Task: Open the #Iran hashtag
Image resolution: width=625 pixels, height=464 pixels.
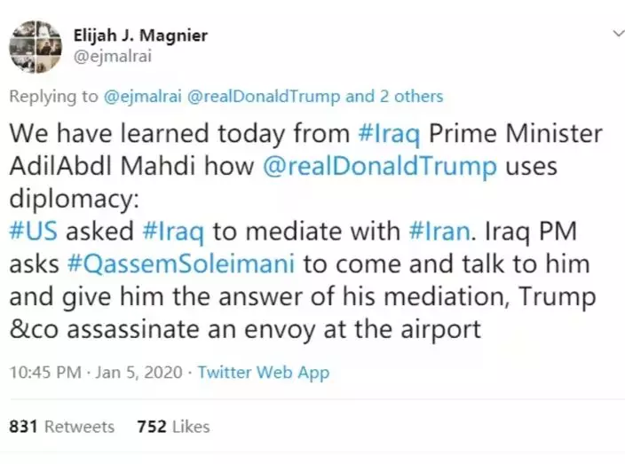Action: point(440,232)
